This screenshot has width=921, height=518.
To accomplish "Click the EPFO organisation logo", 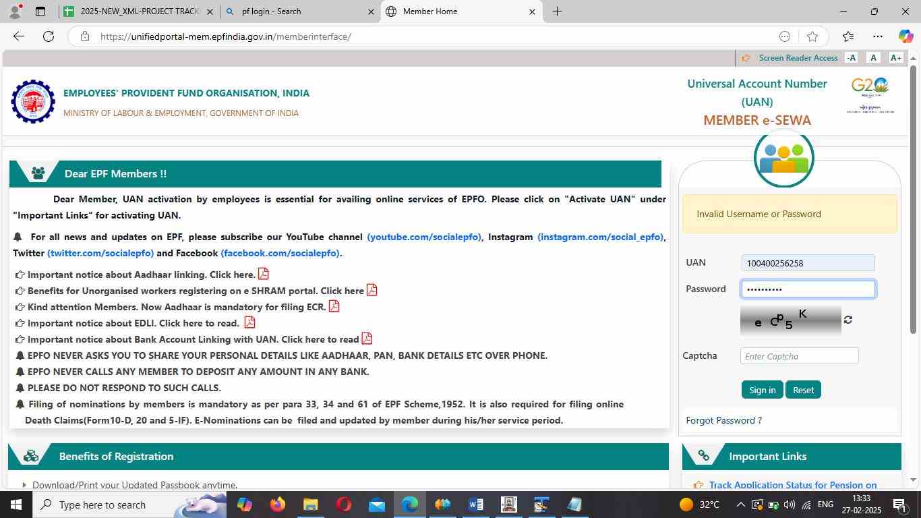I will tap(33, 102).
